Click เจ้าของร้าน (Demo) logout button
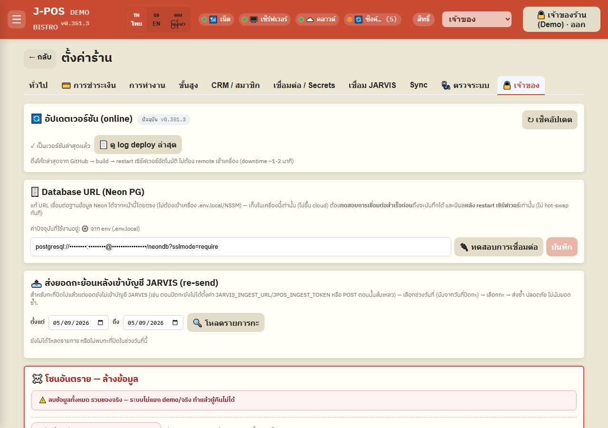 point(561,19)
